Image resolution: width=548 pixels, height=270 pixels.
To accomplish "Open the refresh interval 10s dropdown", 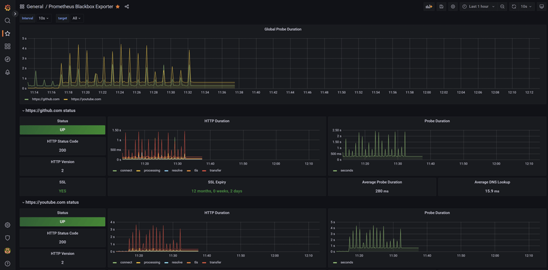I will pos(526,7).
